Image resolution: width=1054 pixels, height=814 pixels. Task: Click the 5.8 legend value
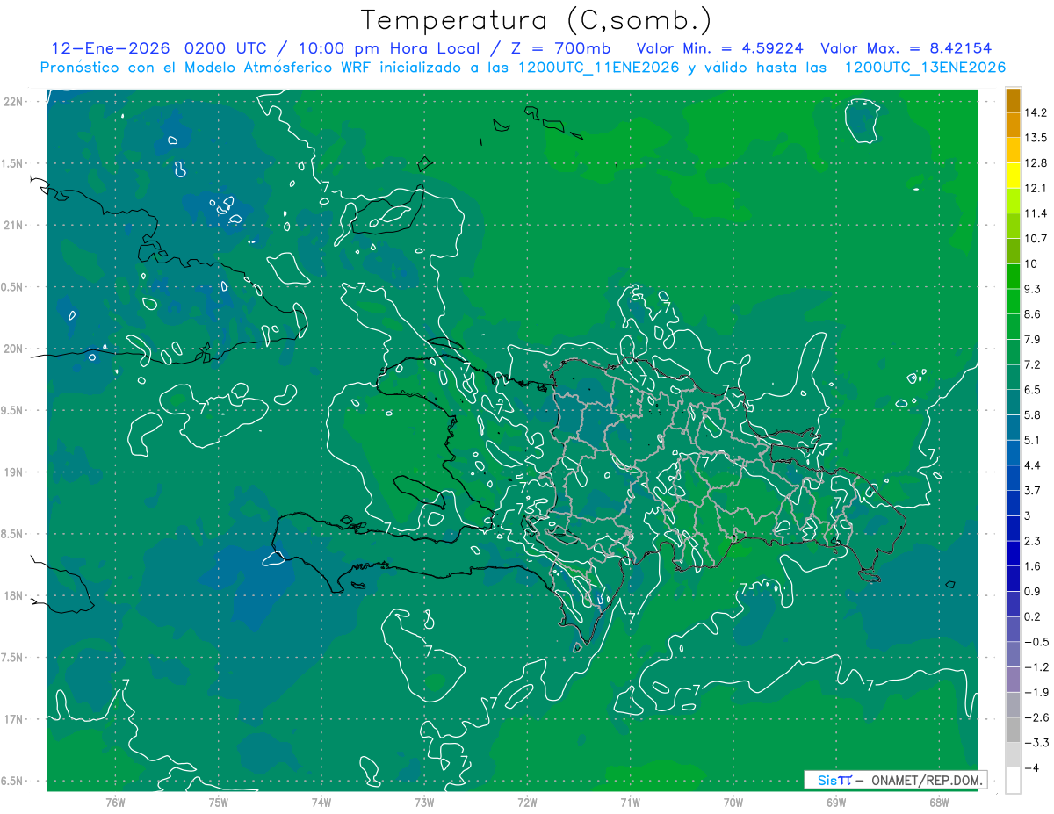(1033, 415)
